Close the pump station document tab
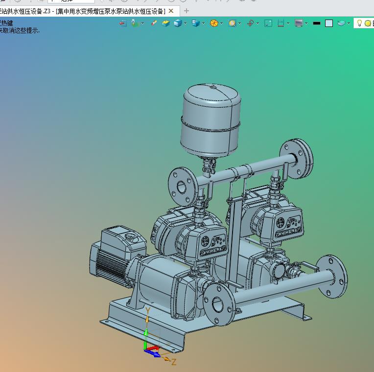 click(x=171, y=11)
